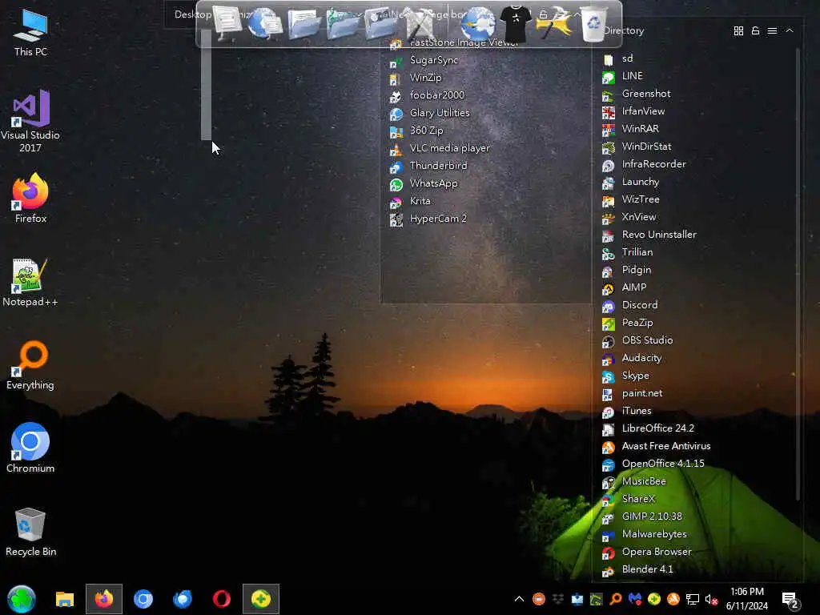Screen dimensions: 820x615
Task: Open Glary Utilities entry
Action: [x=429, y=114]
